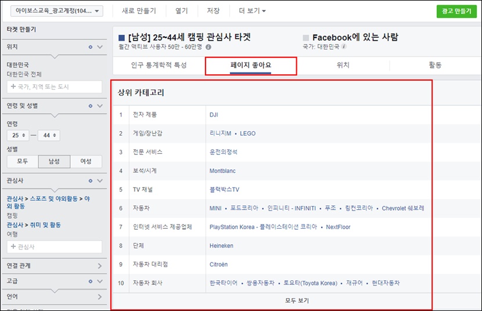The height and width of the screenshot is (311, 482).
Task: Select 여성 gender option
Action: tap(86, 161)
